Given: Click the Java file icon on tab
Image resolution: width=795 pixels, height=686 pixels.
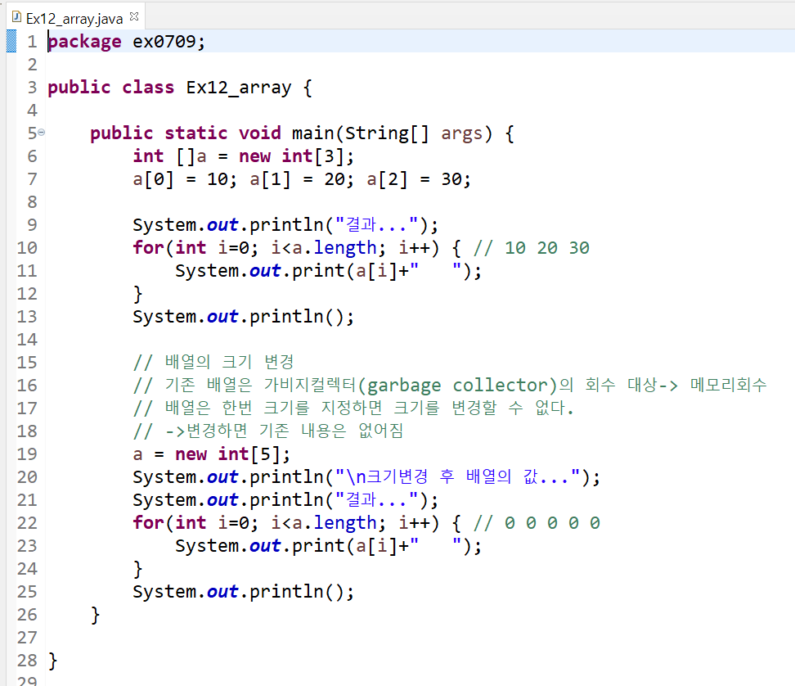Looking at the screenshot, I should click(x=16, y=18).
